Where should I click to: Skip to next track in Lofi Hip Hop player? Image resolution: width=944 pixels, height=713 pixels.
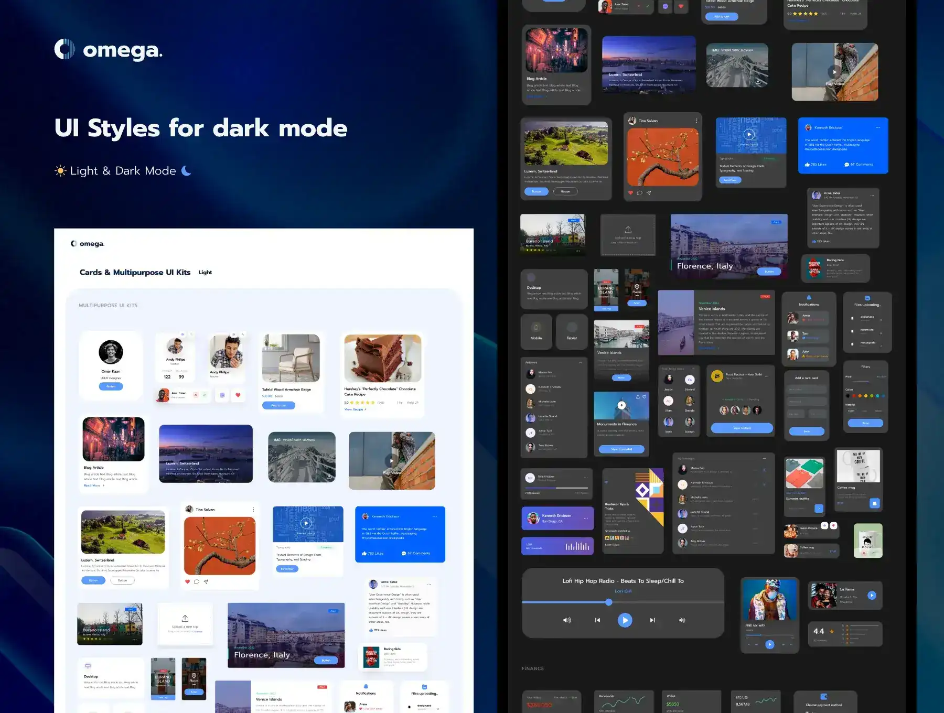click(x=652, y=620)
